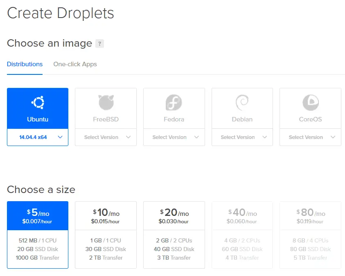Click the Debian distribution label
Screen dimensions: 345x276
click(x=242, y=119)
